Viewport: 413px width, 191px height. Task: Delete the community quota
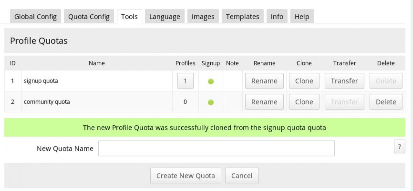386,102
